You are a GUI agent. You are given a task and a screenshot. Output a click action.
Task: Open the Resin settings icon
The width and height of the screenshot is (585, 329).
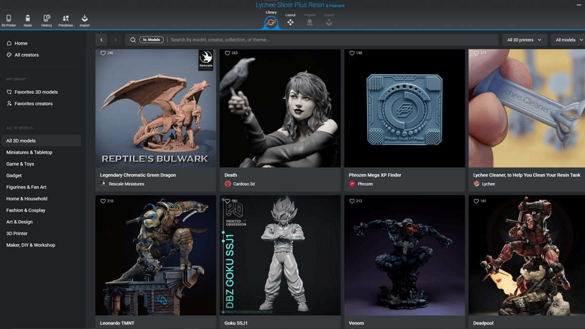[28, 20]
